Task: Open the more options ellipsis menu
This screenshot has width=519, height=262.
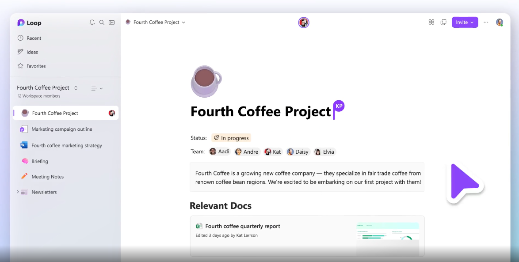Action: [x=486, y=22]
